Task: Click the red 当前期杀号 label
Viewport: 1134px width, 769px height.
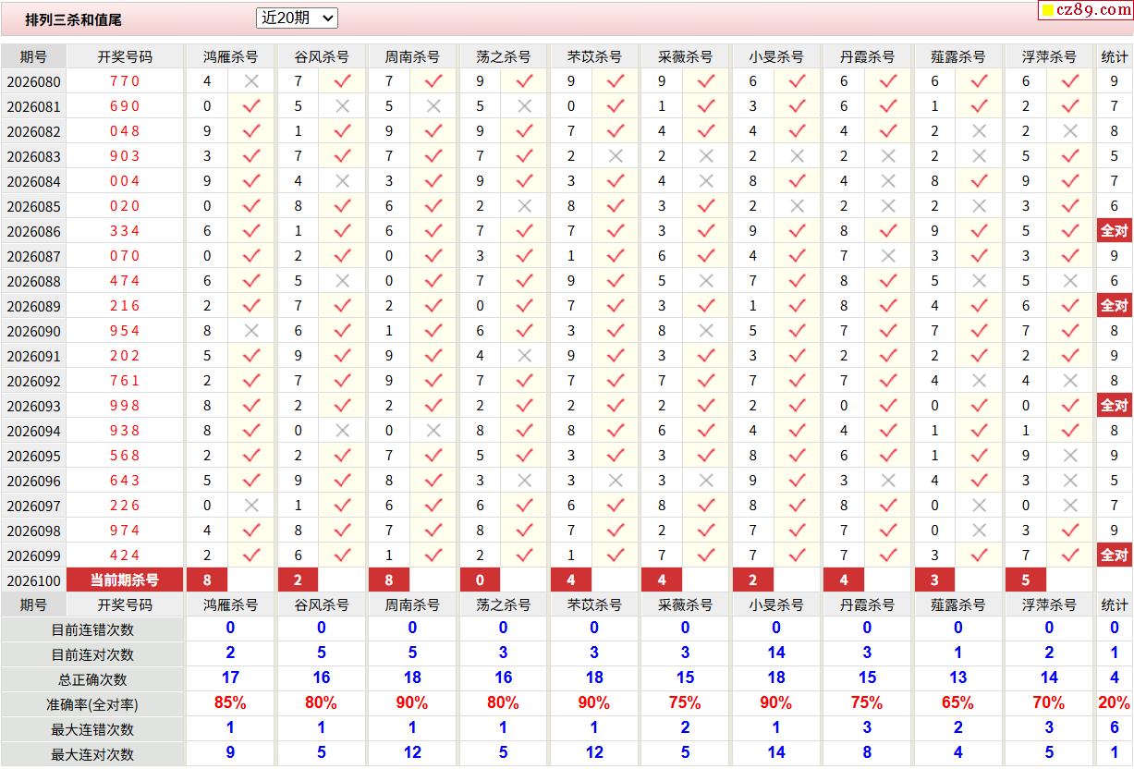Action: tap(125, 580)
